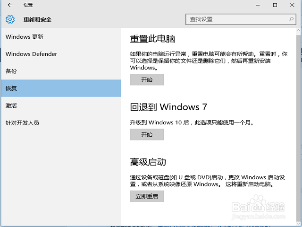
Task: Minimize the Settings window
Action: 258,5
